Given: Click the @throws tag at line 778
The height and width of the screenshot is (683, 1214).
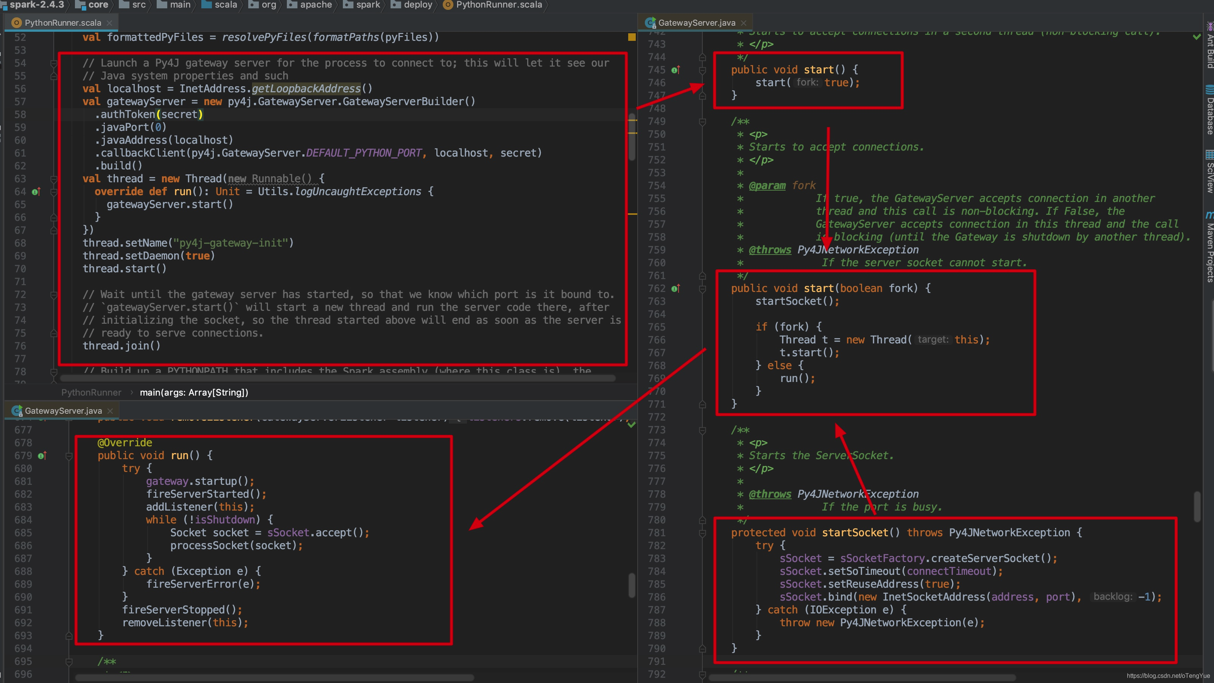Looking at the screenshot, I should pos(770,494).
